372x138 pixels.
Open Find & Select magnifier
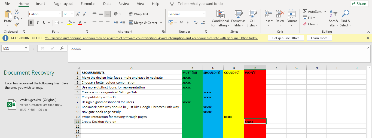(345, 19)
